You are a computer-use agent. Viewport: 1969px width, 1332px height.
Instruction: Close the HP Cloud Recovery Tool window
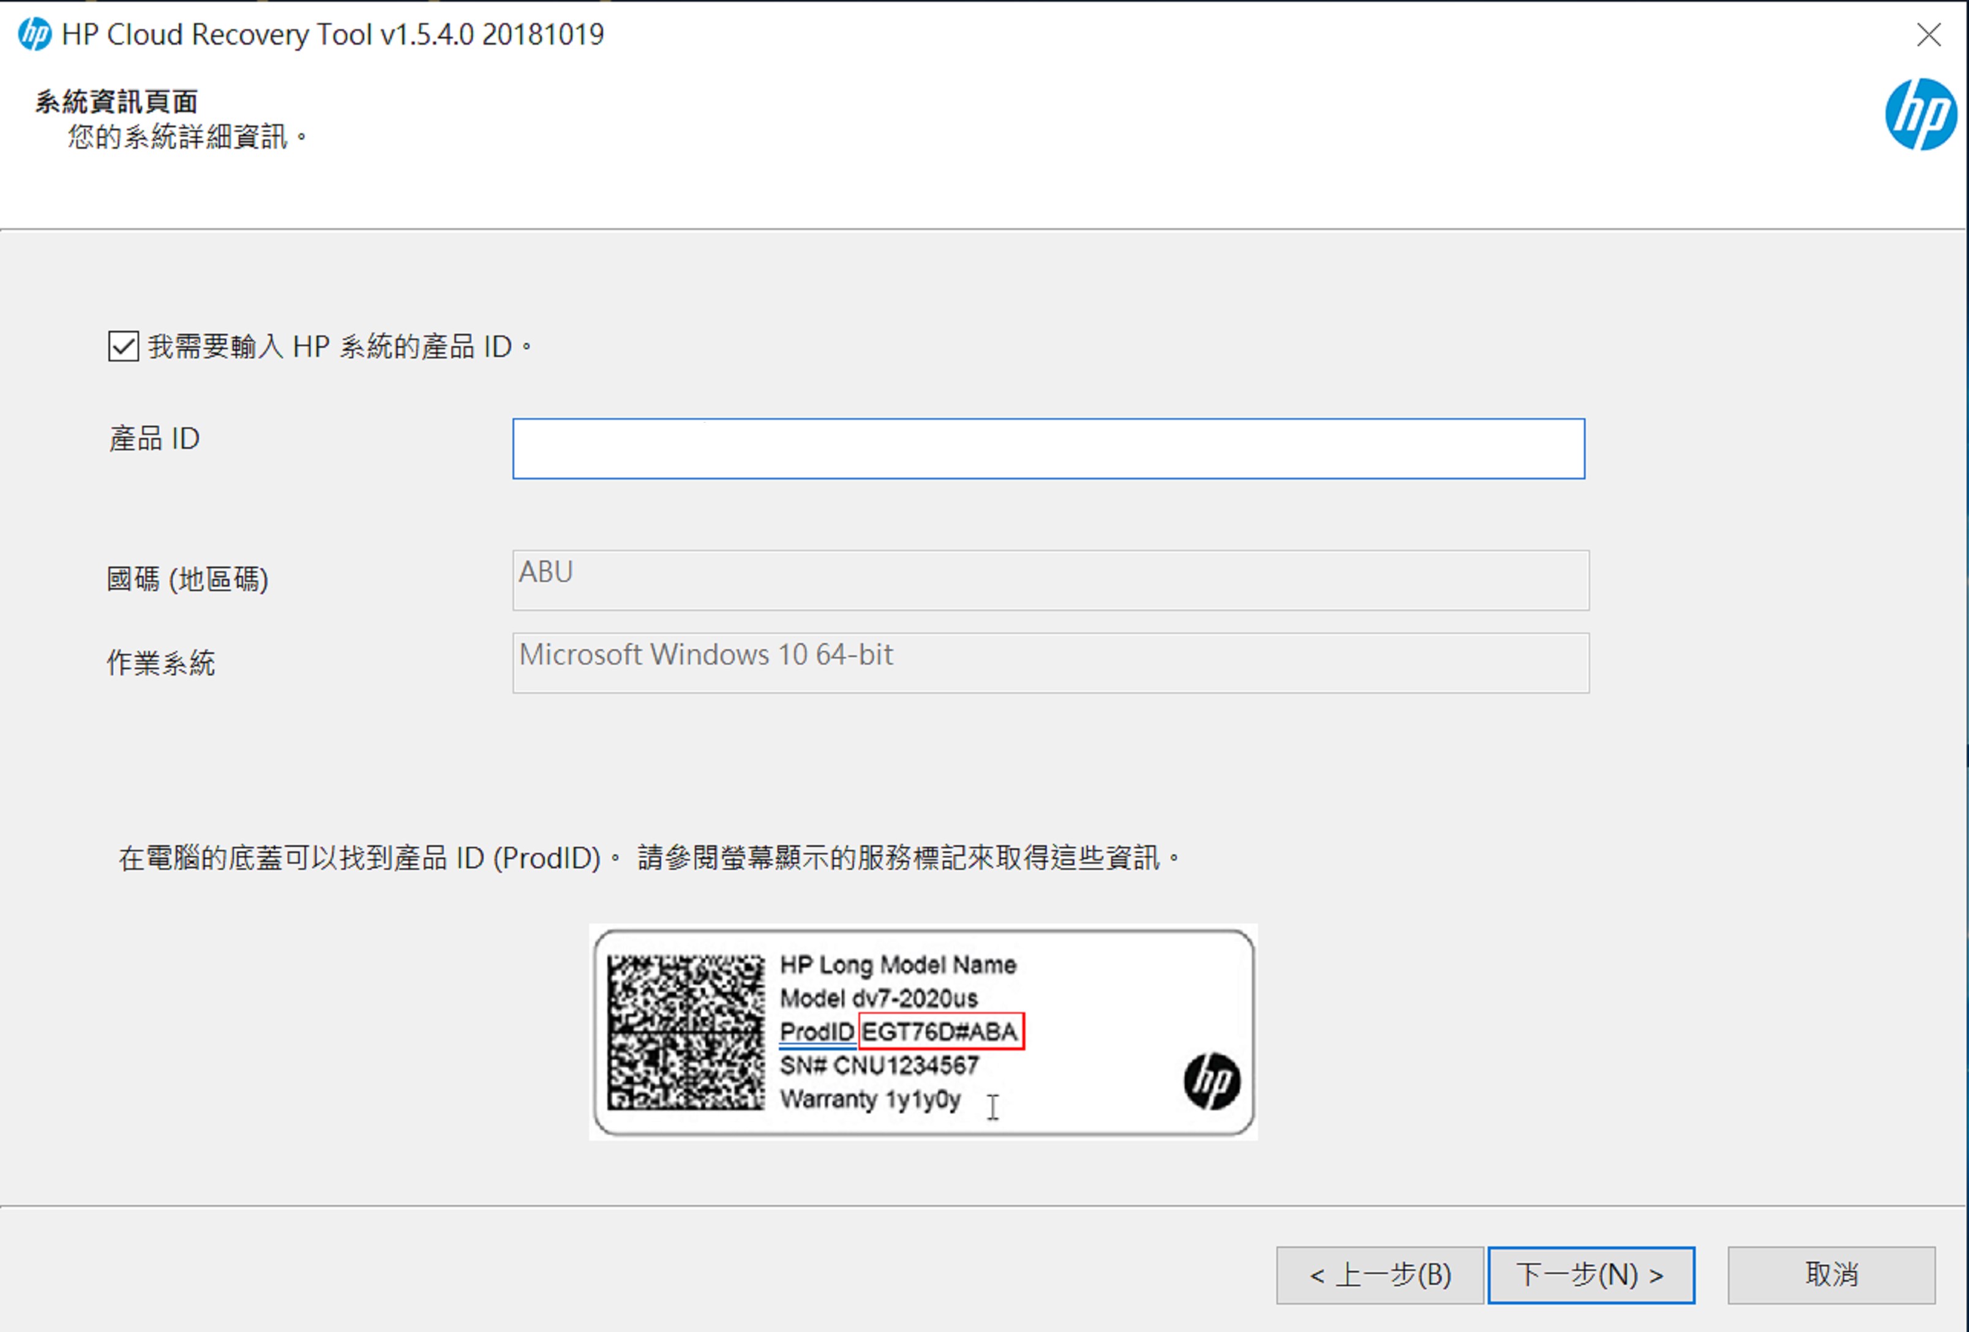pos(1929,35)
